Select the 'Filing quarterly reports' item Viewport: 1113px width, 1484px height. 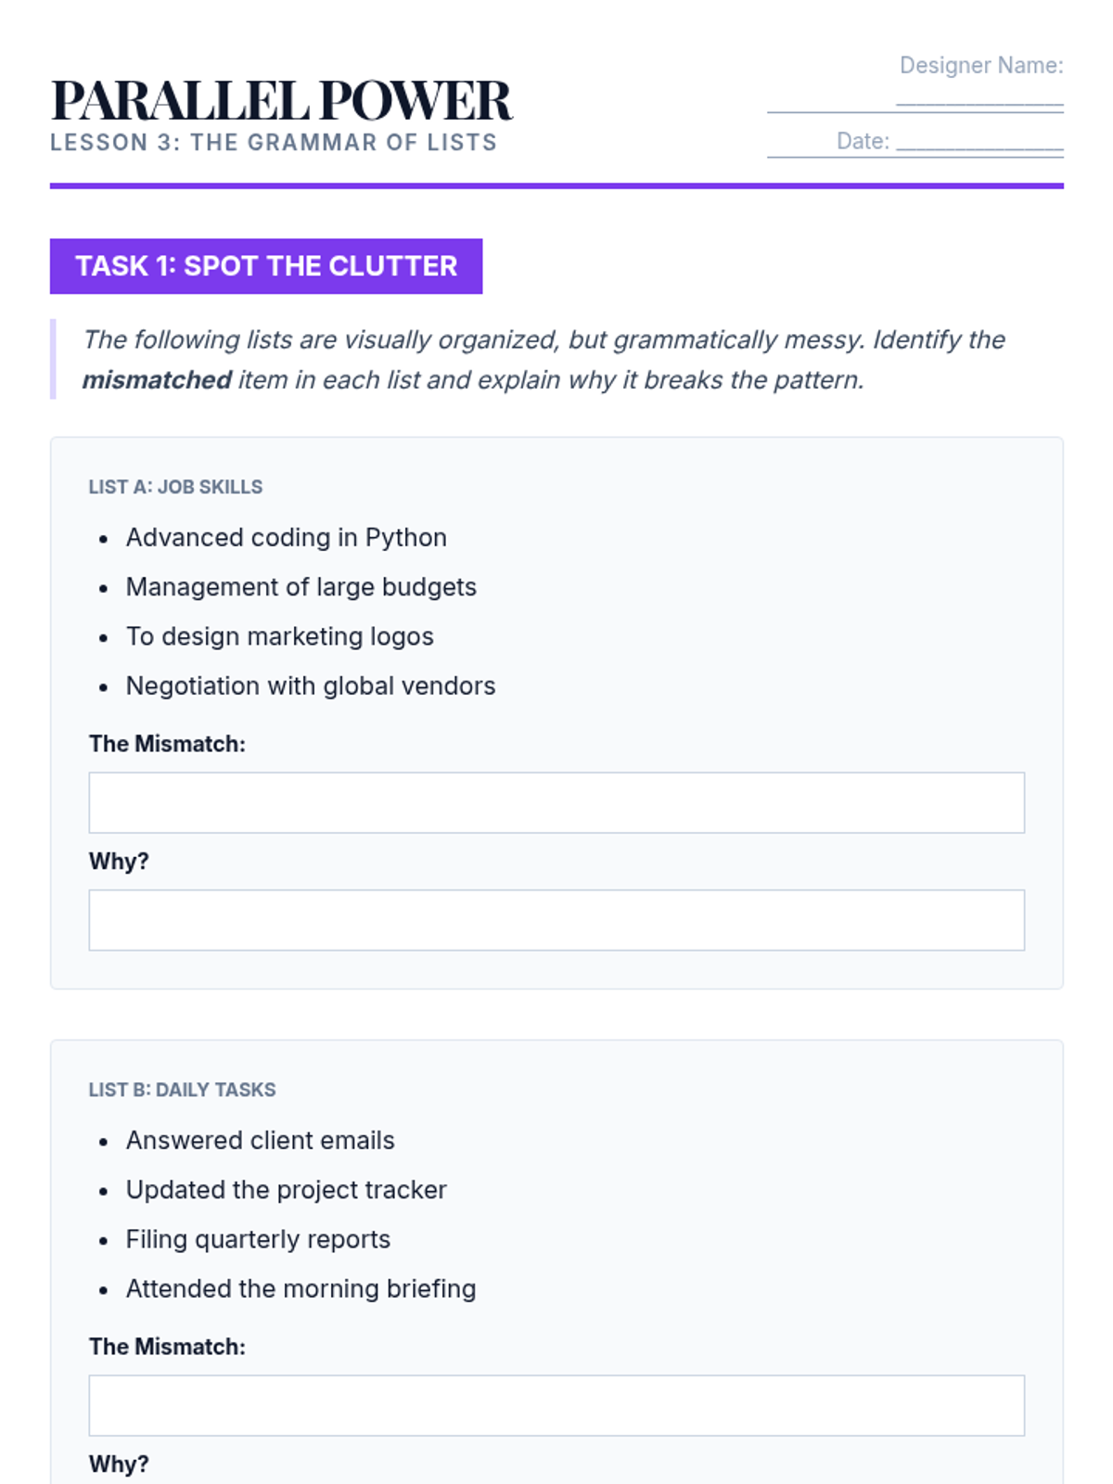tap(259, 1239)
